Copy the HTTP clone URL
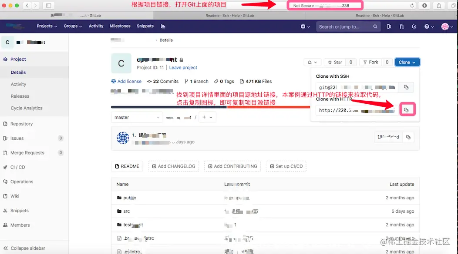The height and width of the screenshot is (254, 458). tap(406, 110)
